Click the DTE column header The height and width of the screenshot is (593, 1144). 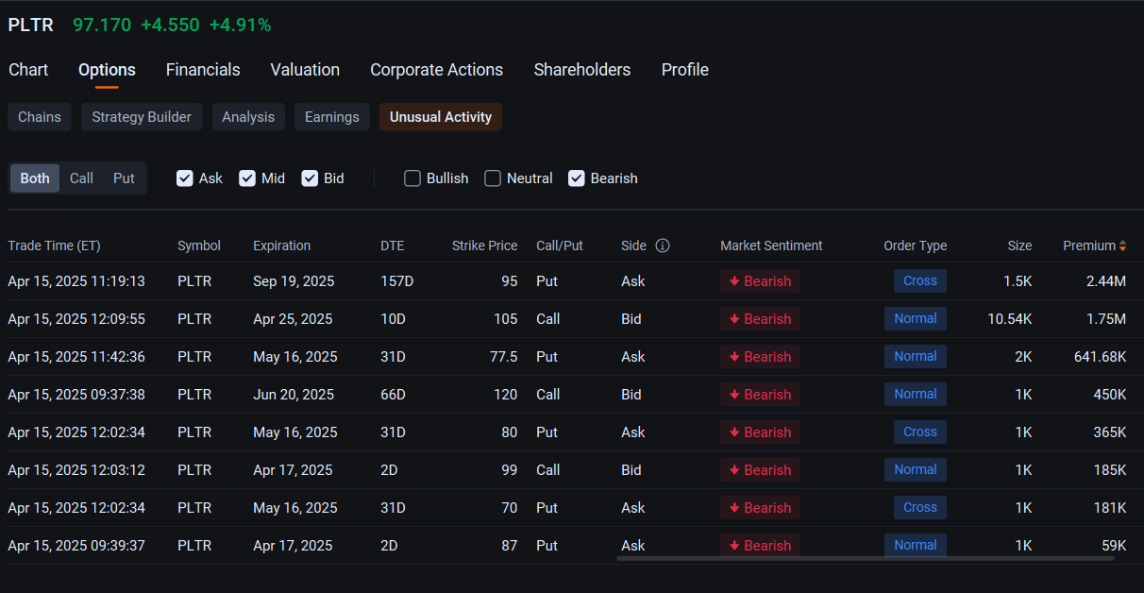(x=392, y=246)
